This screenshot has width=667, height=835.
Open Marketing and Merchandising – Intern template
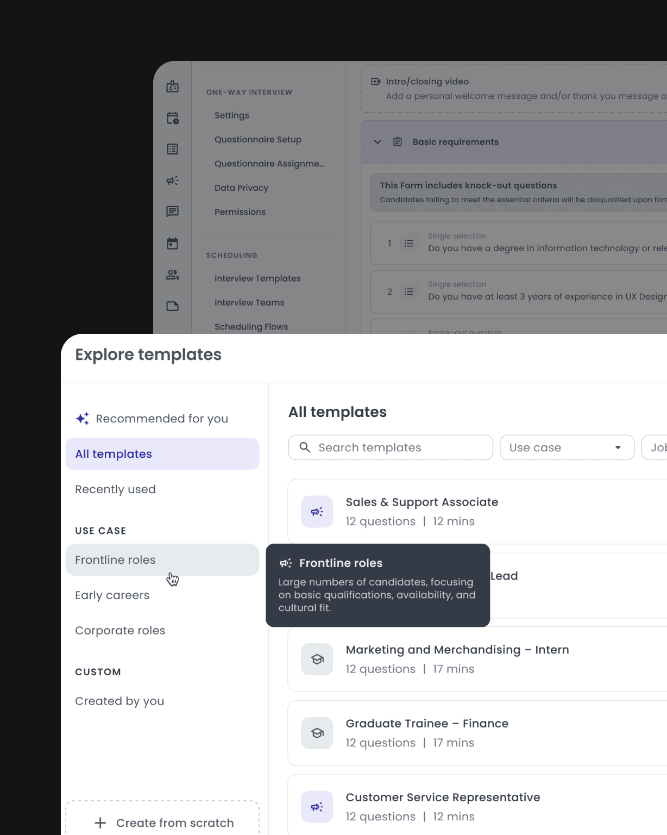477,659
